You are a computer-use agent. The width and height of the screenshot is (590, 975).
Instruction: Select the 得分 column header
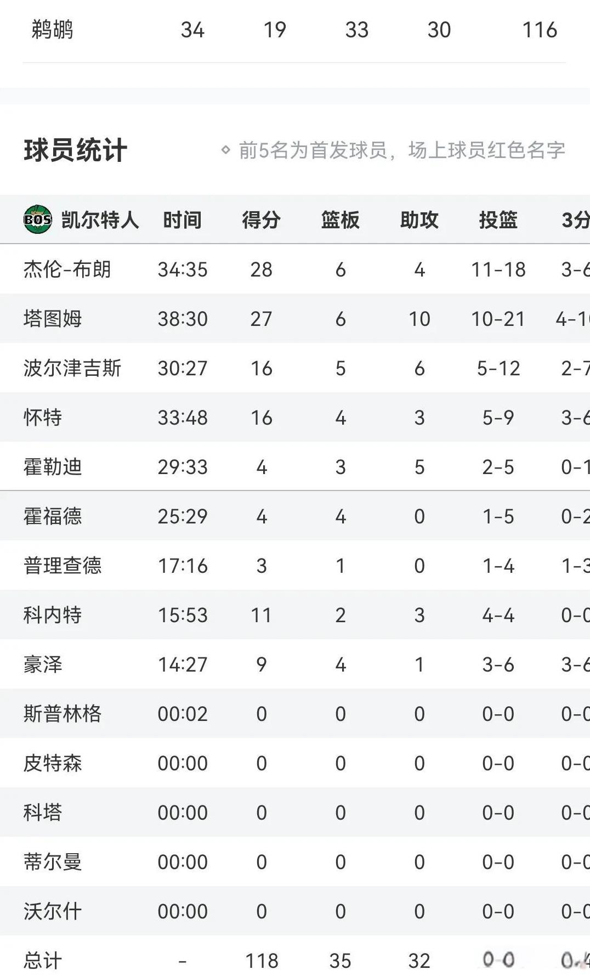tap(261, 220)
